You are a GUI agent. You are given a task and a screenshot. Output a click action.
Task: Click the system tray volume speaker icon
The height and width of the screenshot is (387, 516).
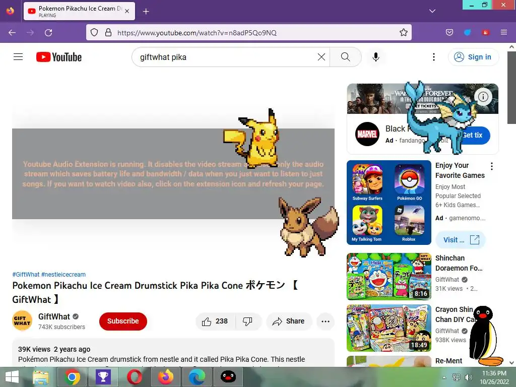pyautogui.click(x=468, y=377)
